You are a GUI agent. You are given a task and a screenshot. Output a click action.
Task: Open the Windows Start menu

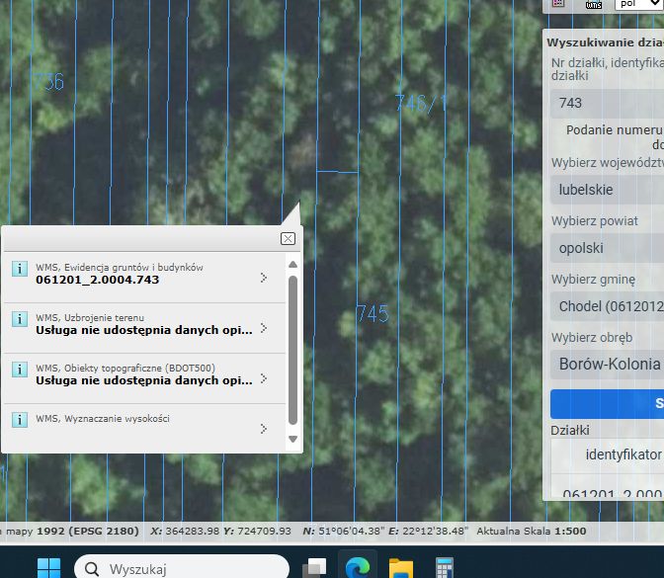[x=48, y=568]
